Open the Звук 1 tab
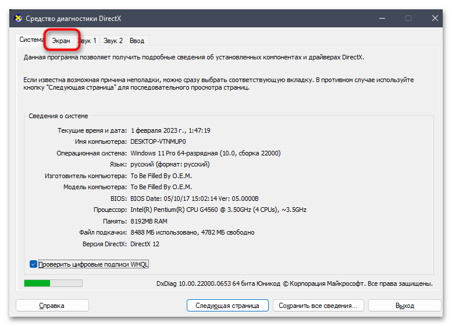The image size is (452, 326). coord(88,41)
